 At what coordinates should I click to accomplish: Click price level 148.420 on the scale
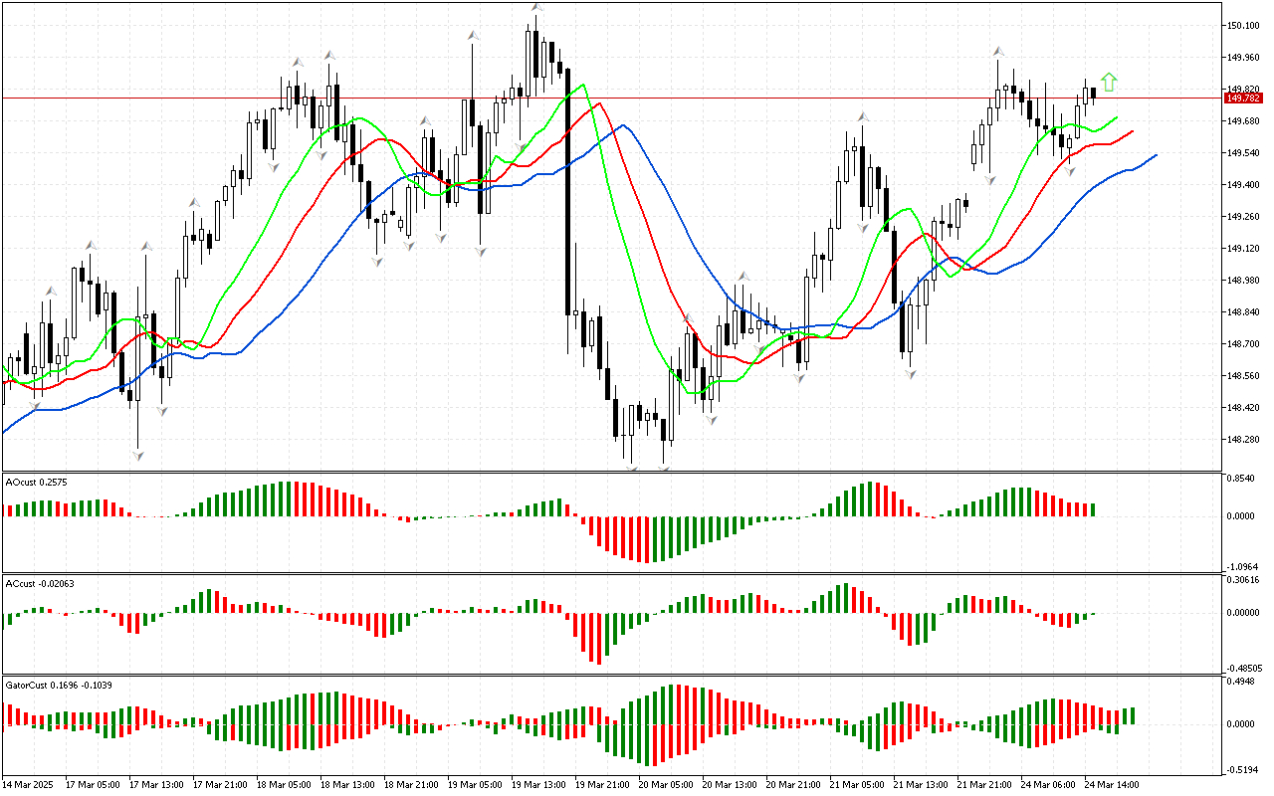click(x=1244, y=407)
